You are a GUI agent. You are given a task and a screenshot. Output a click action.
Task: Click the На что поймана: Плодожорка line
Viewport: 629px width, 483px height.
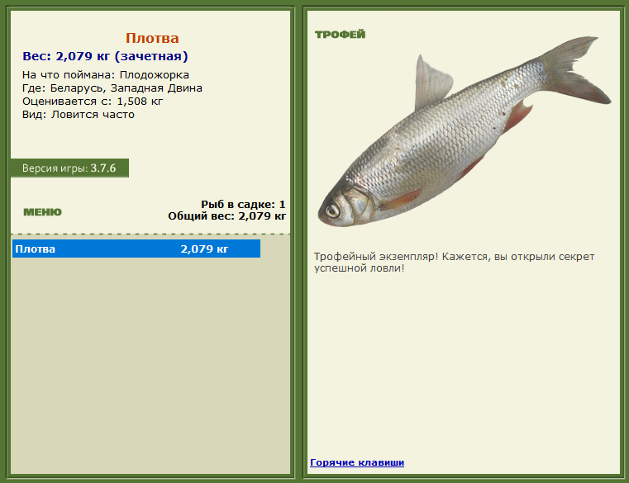point(106,75)
